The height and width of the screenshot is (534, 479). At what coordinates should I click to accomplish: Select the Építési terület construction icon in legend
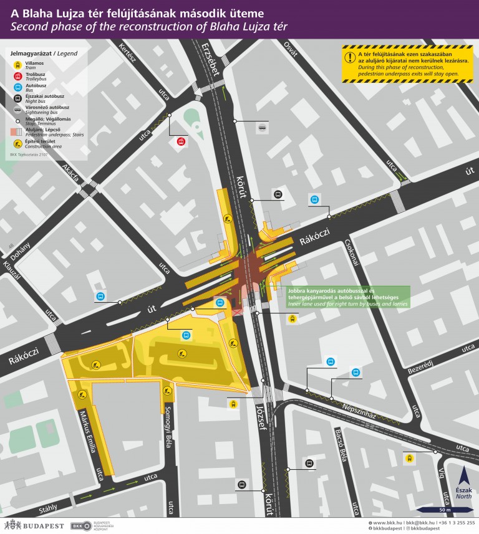[15, 142]
